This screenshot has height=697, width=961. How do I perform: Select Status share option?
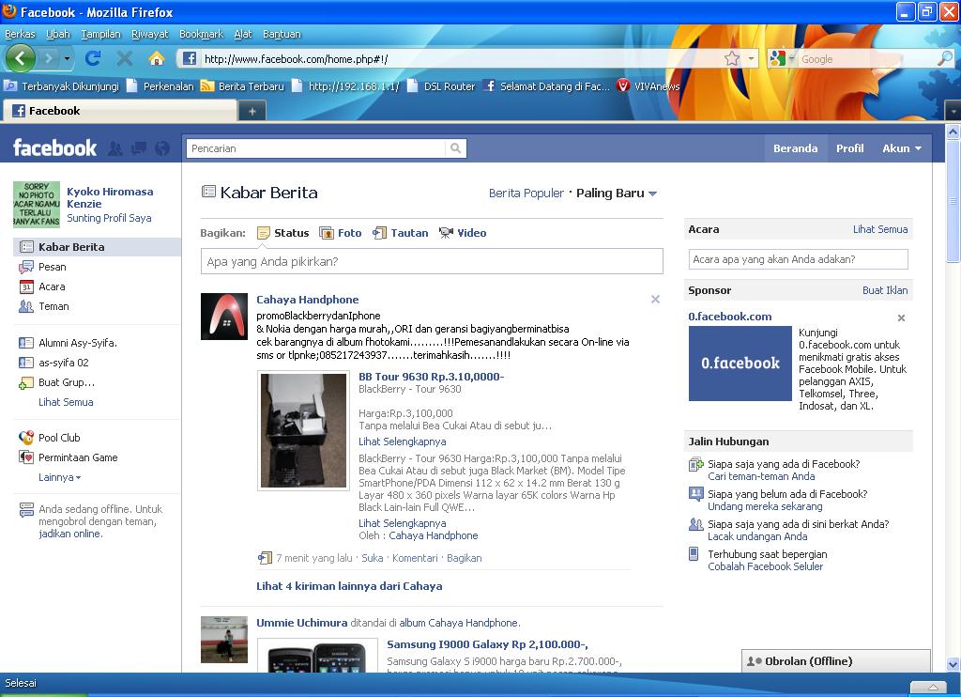[283, 233]
